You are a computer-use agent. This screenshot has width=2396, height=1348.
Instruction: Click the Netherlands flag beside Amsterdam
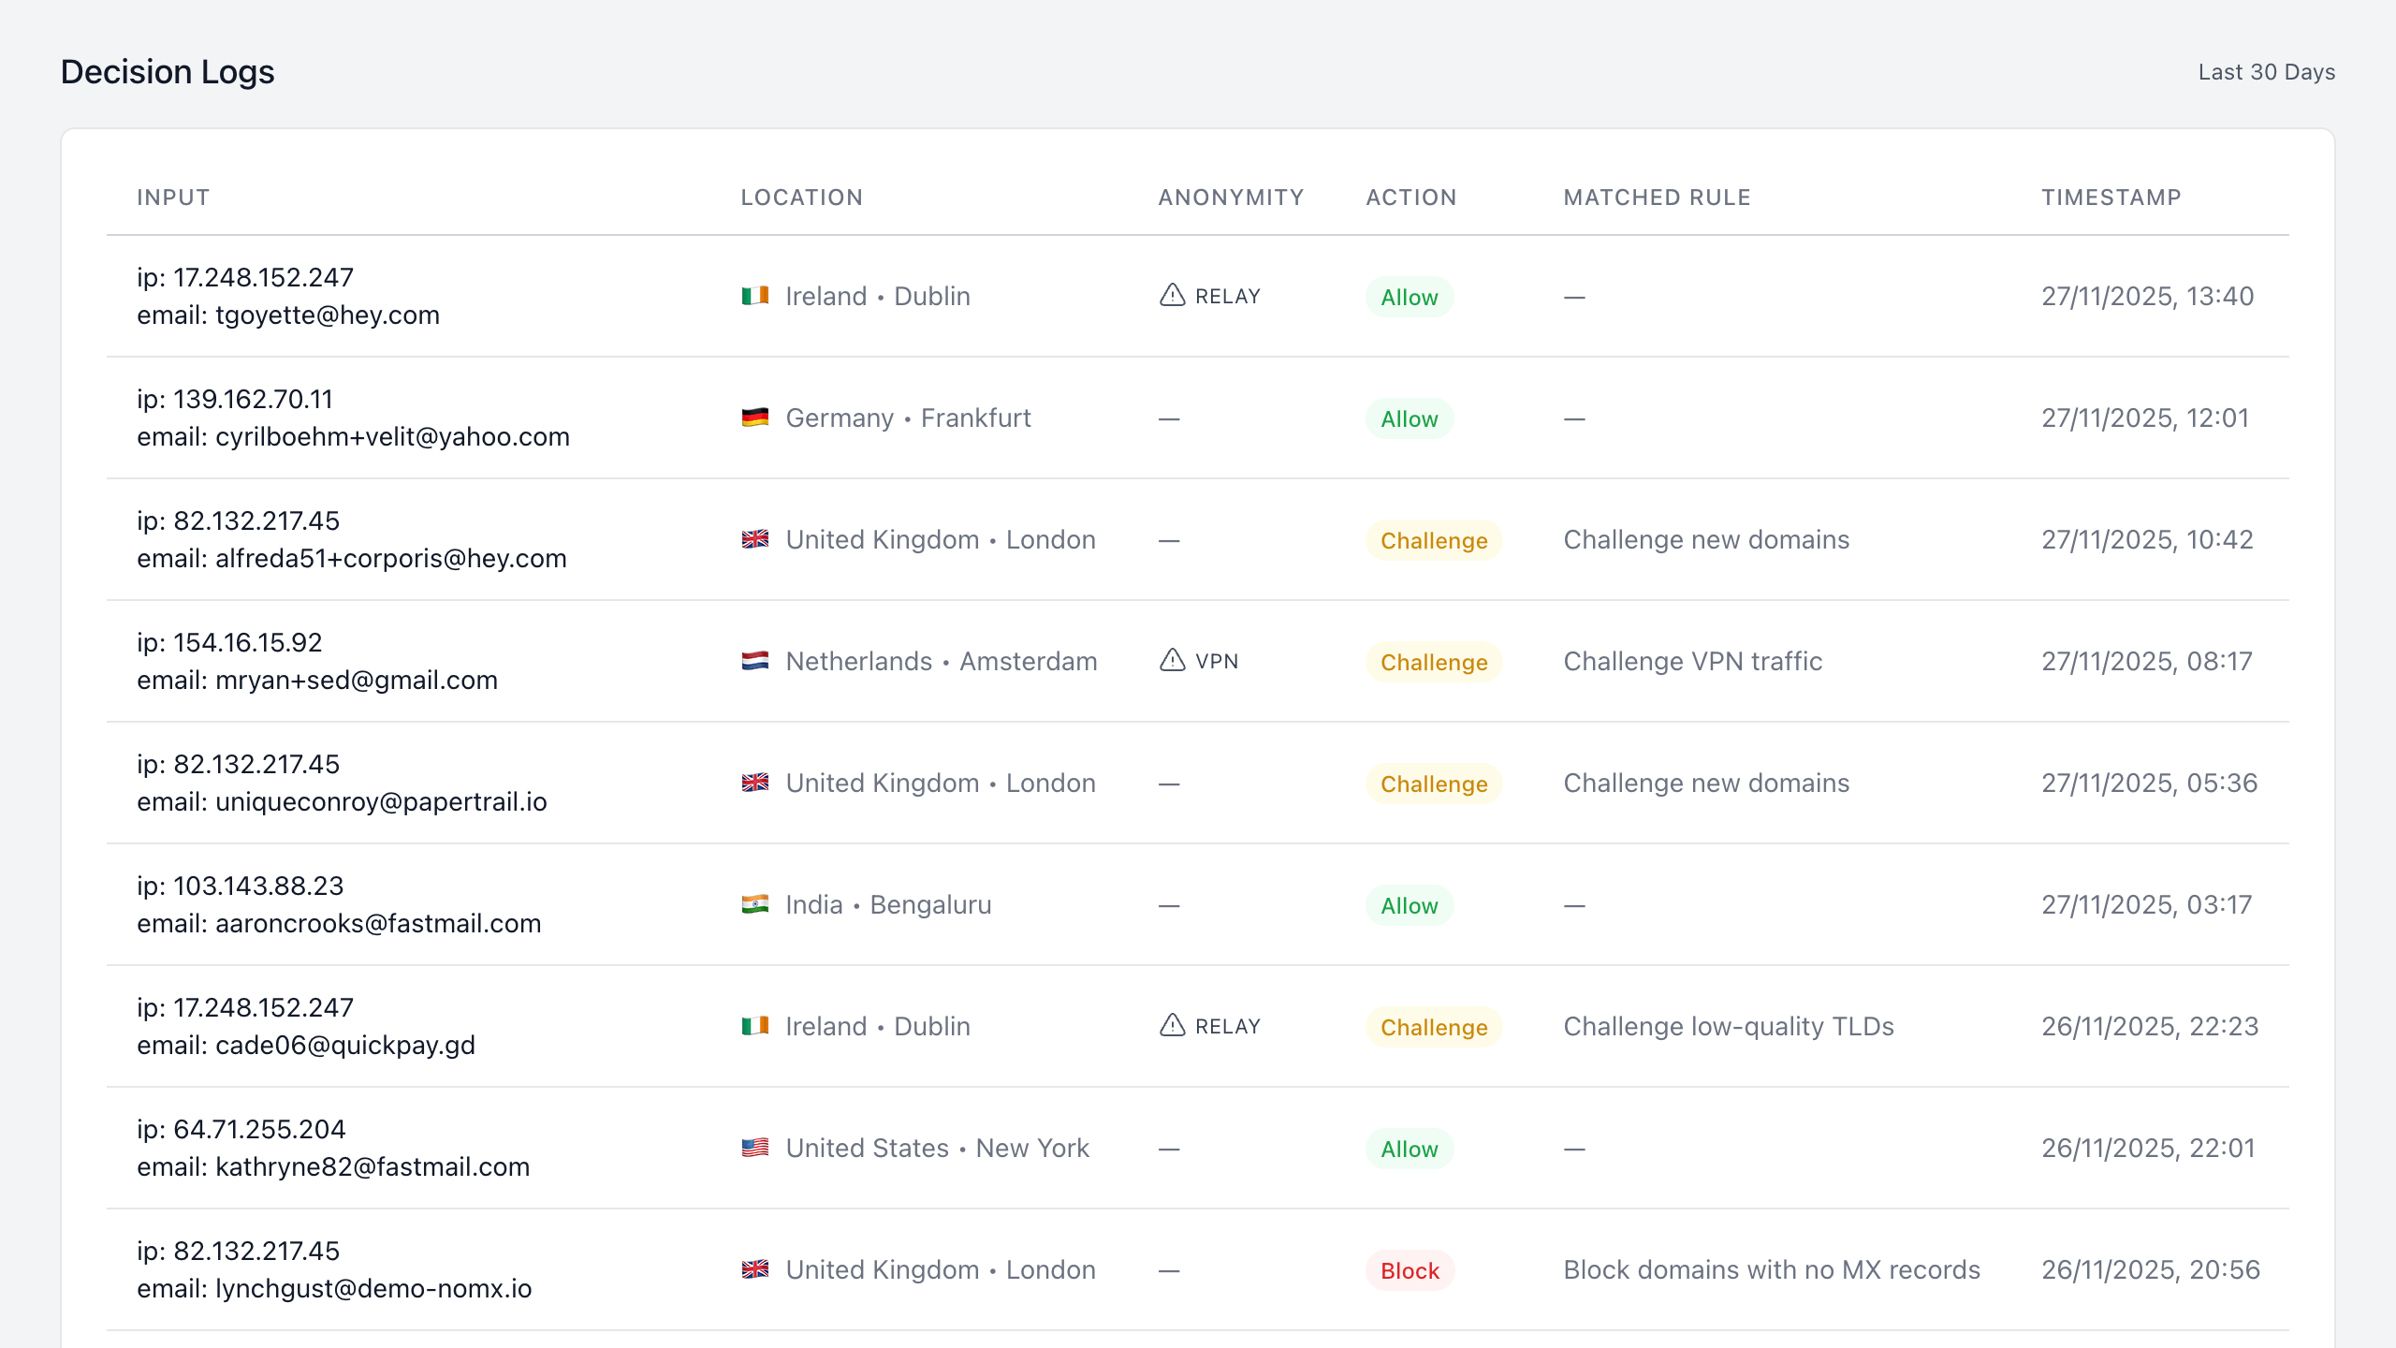click(x=754, y=661)
